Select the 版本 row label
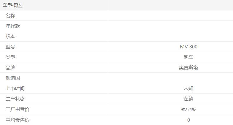This screenshot has height=125, width=233. click(10, 36)
